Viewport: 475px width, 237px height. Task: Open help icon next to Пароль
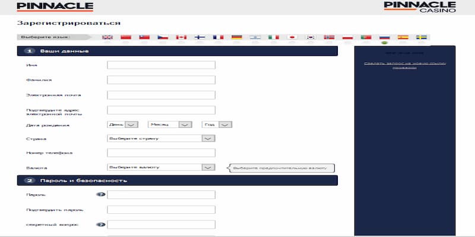tap(100, 195)
